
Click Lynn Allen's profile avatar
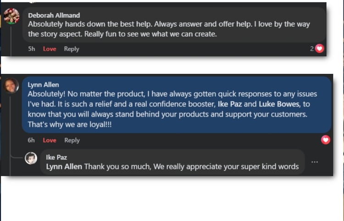point(11,86)
